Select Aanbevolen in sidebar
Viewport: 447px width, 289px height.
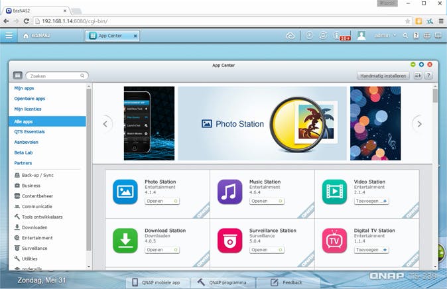(27, 143)
